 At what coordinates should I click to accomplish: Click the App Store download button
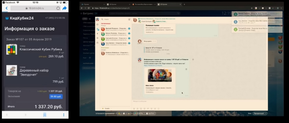coord(150,113)
